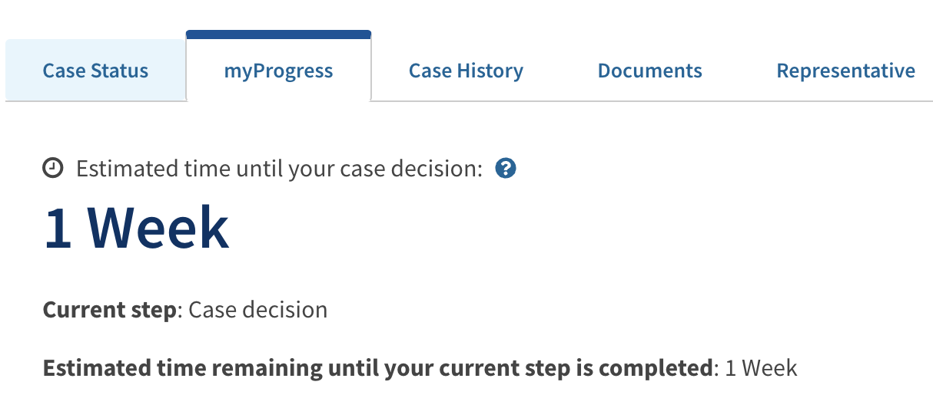This screenshot has height=408, width=933.
Task: Click the bold "Current step" label
Action: pyautogui.click(x=109, y=310)
